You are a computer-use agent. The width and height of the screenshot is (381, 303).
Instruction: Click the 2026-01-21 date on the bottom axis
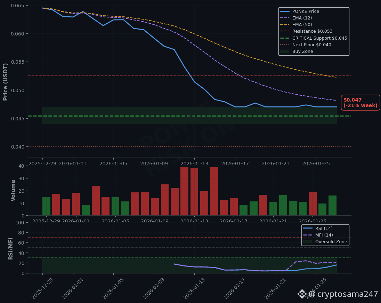pyautogui.click(x=275, y=289)
